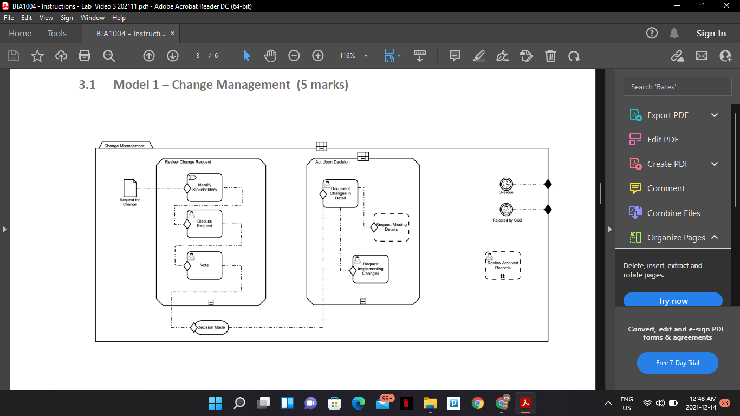Select the Highlight text tool
Screen dimensions: 740x416
tap(478, 56)
